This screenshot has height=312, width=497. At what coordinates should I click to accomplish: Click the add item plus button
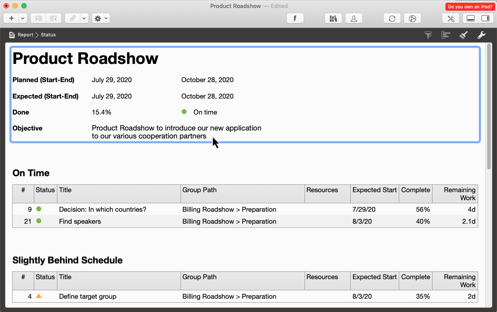(x=11, y=18)
